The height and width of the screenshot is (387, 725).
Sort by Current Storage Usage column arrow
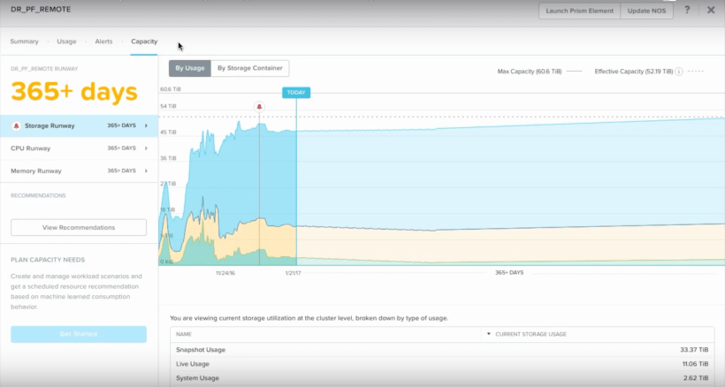point(489,334)
